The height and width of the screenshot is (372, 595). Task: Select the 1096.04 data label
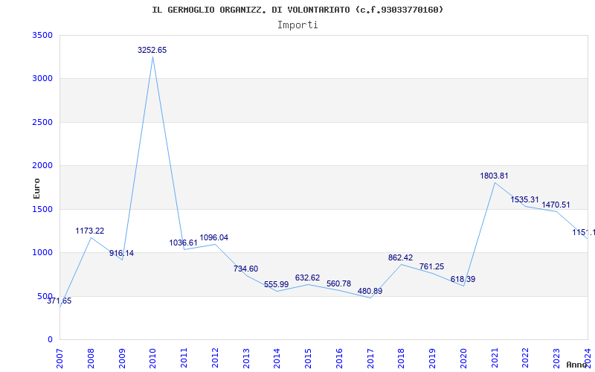click(214, 237)
